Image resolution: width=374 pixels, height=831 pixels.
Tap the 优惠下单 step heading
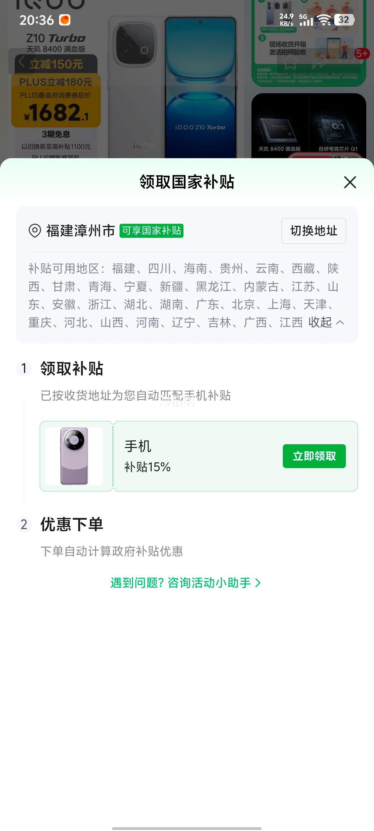72,524
